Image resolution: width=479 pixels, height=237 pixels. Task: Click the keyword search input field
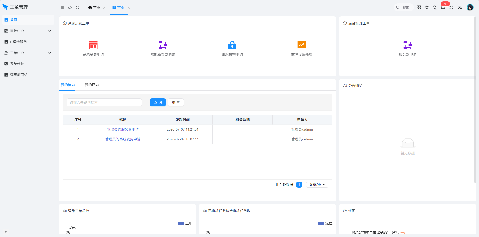(104, 102)
